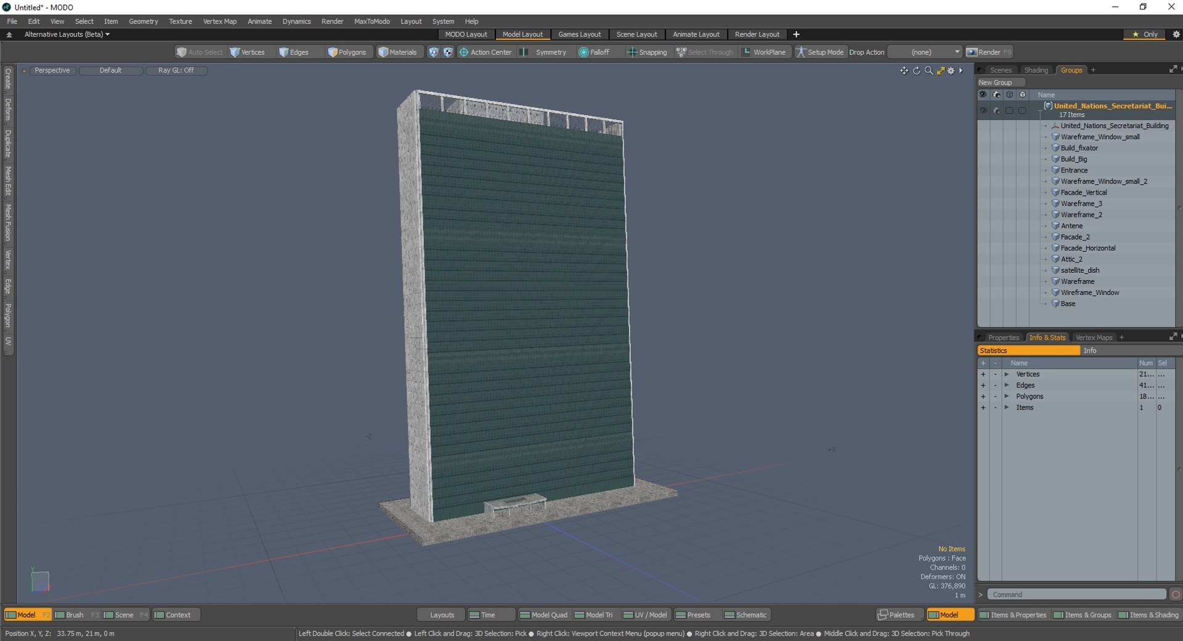Open layout settings gear icon
This screenshot has width=1183, height=641.
point(1176,34)
